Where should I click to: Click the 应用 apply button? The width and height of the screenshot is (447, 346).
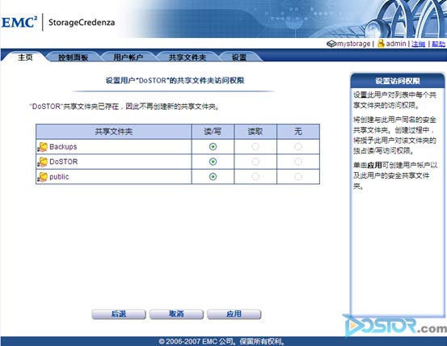pos(234,314)
